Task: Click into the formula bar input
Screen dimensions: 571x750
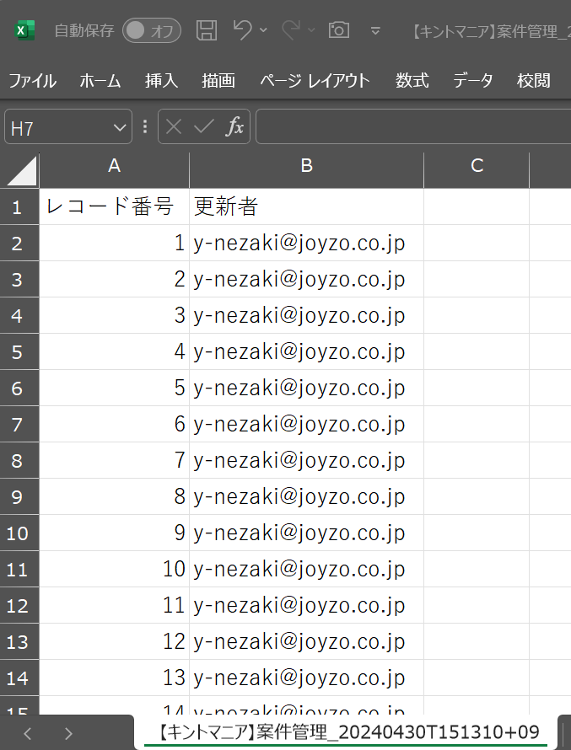Action: 413,126
